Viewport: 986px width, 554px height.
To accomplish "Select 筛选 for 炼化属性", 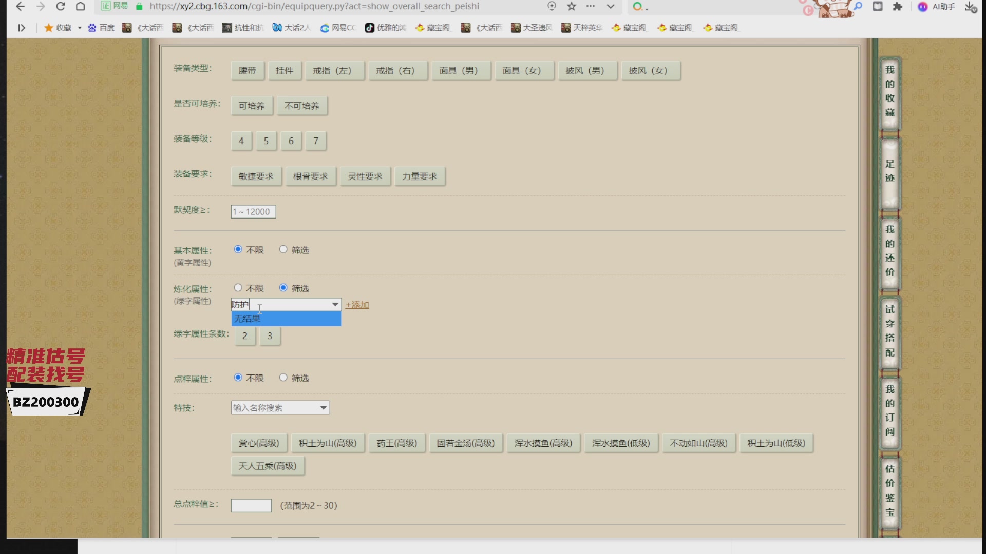I will click(283, 288).
